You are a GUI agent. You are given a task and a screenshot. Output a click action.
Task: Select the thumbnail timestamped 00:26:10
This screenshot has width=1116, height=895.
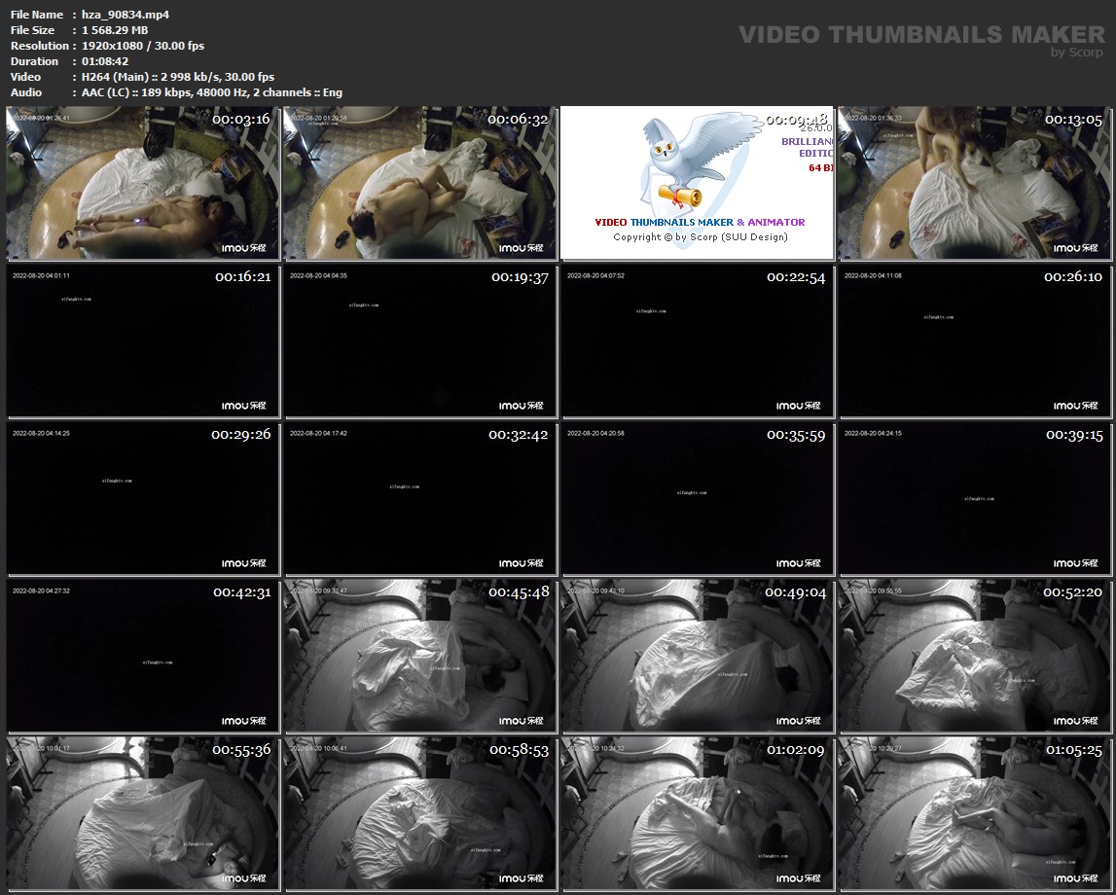click(x=974, y=341)
